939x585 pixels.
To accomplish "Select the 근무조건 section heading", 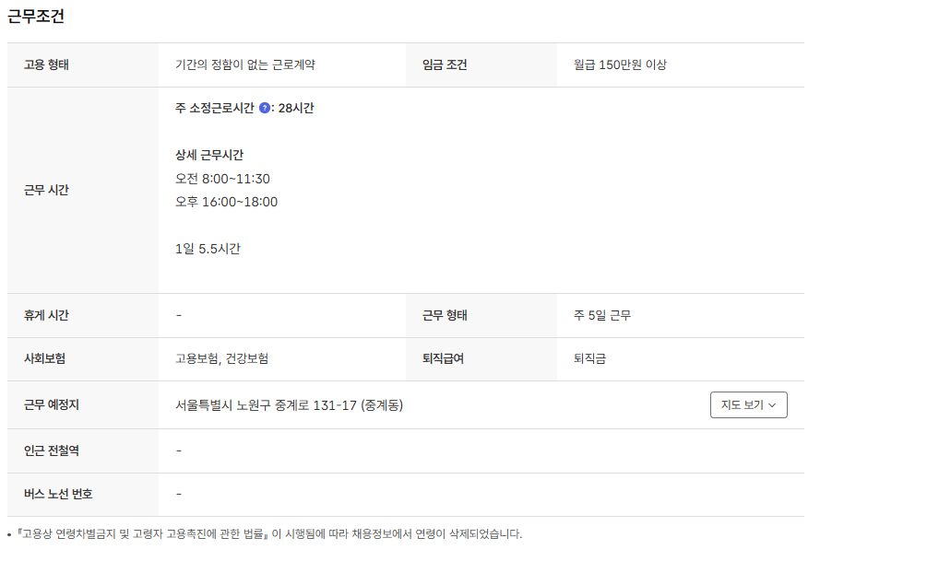I will click(35, 17).
